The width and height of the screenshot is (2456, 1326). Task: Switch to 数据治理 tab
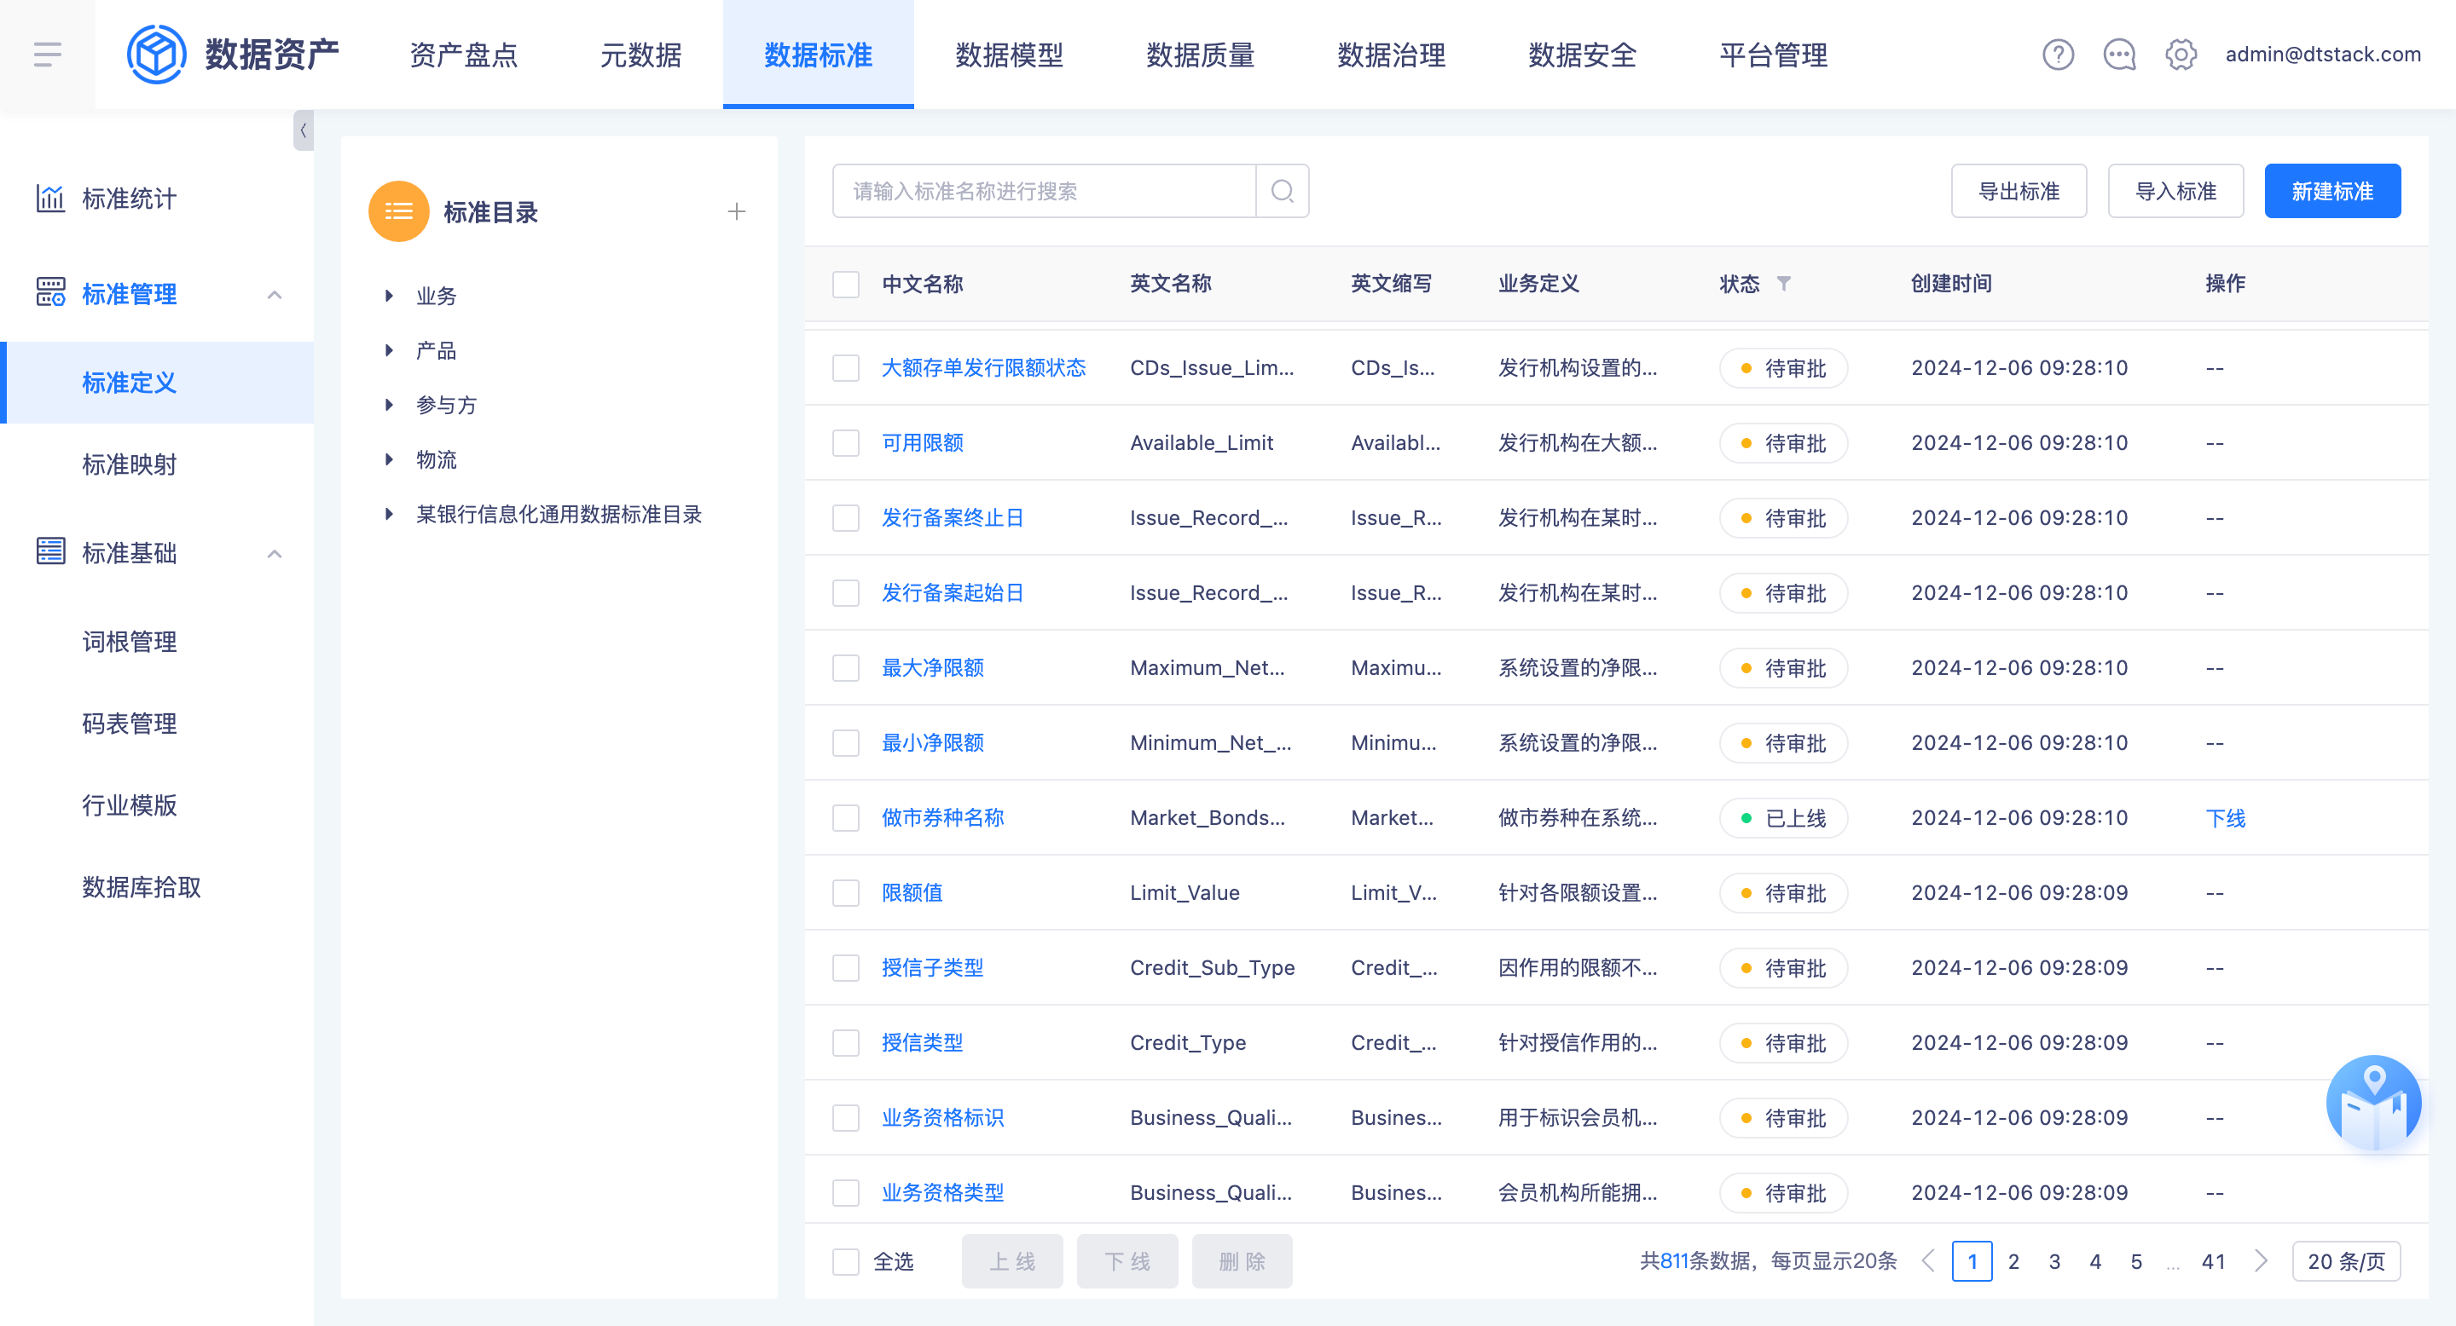pyautogui.click(x=1391, y=55)
